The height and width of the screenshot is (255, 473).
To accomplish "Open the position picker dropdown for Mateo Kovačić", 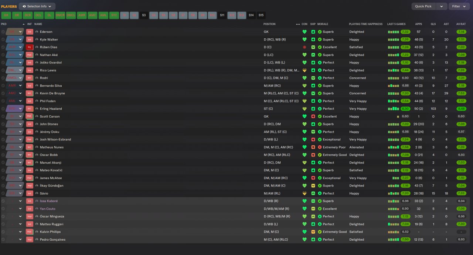I will click(x=21, y=170).
